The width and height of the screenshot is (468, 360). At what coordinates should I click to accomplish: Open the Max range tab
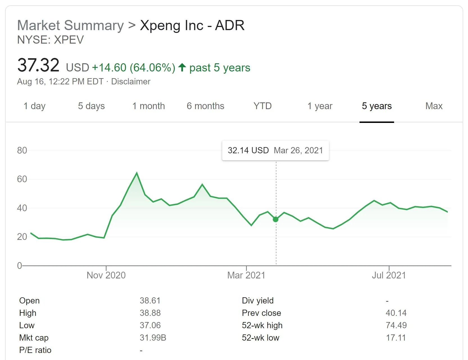point(434,106)
